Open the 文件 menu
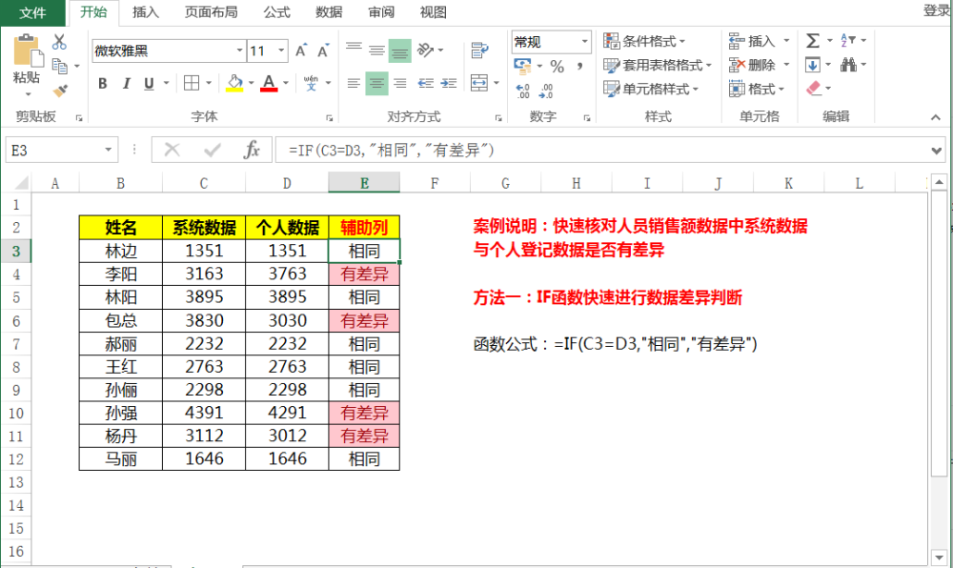The image size is (953, 568). (x=32, y=12)
